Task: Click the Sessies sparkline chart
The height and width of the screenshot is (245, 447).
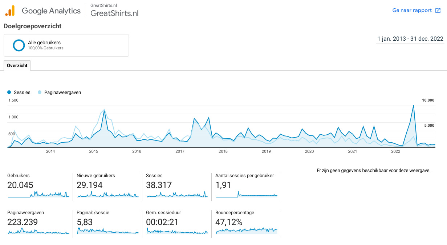Action: 177,194
